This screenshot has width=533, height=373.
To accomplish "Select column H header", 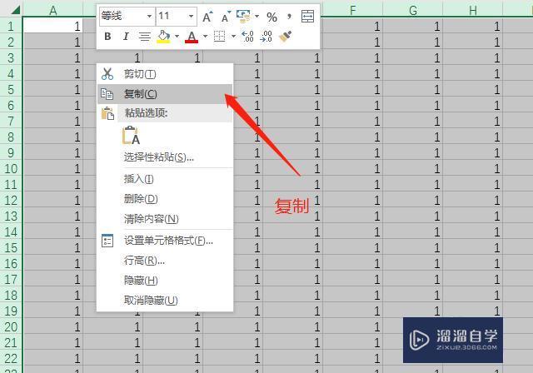I will pyautogui.click(x=473, y=11).
